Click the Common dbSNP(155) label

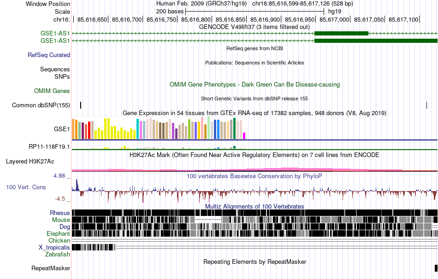pyautogui.click(x=41, y=105)
